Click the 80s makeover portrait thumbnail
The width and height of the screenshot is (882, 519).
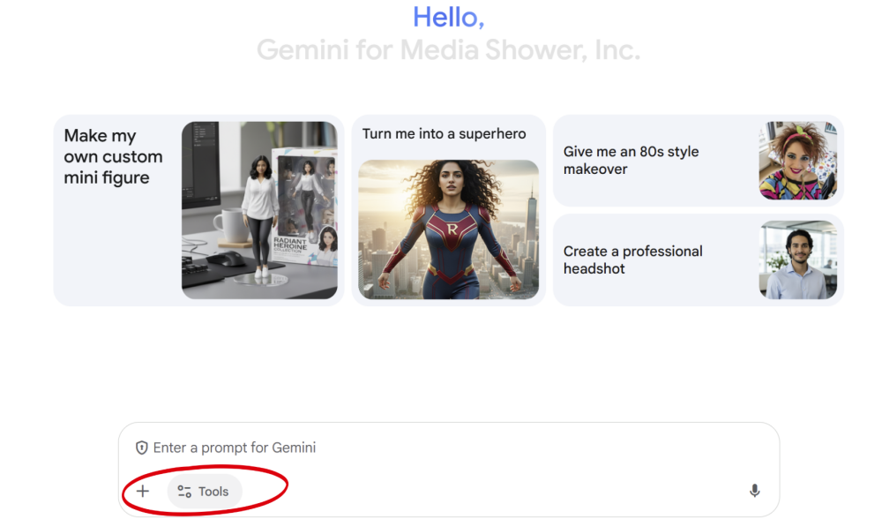pyautogui.click(x=797, y=161)
